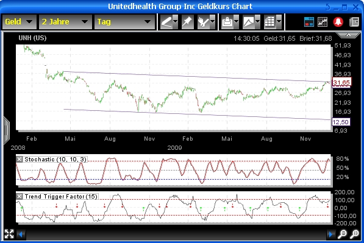Close the chart window
Viewport: 364px width, 243px height.
tap(355, 7)
